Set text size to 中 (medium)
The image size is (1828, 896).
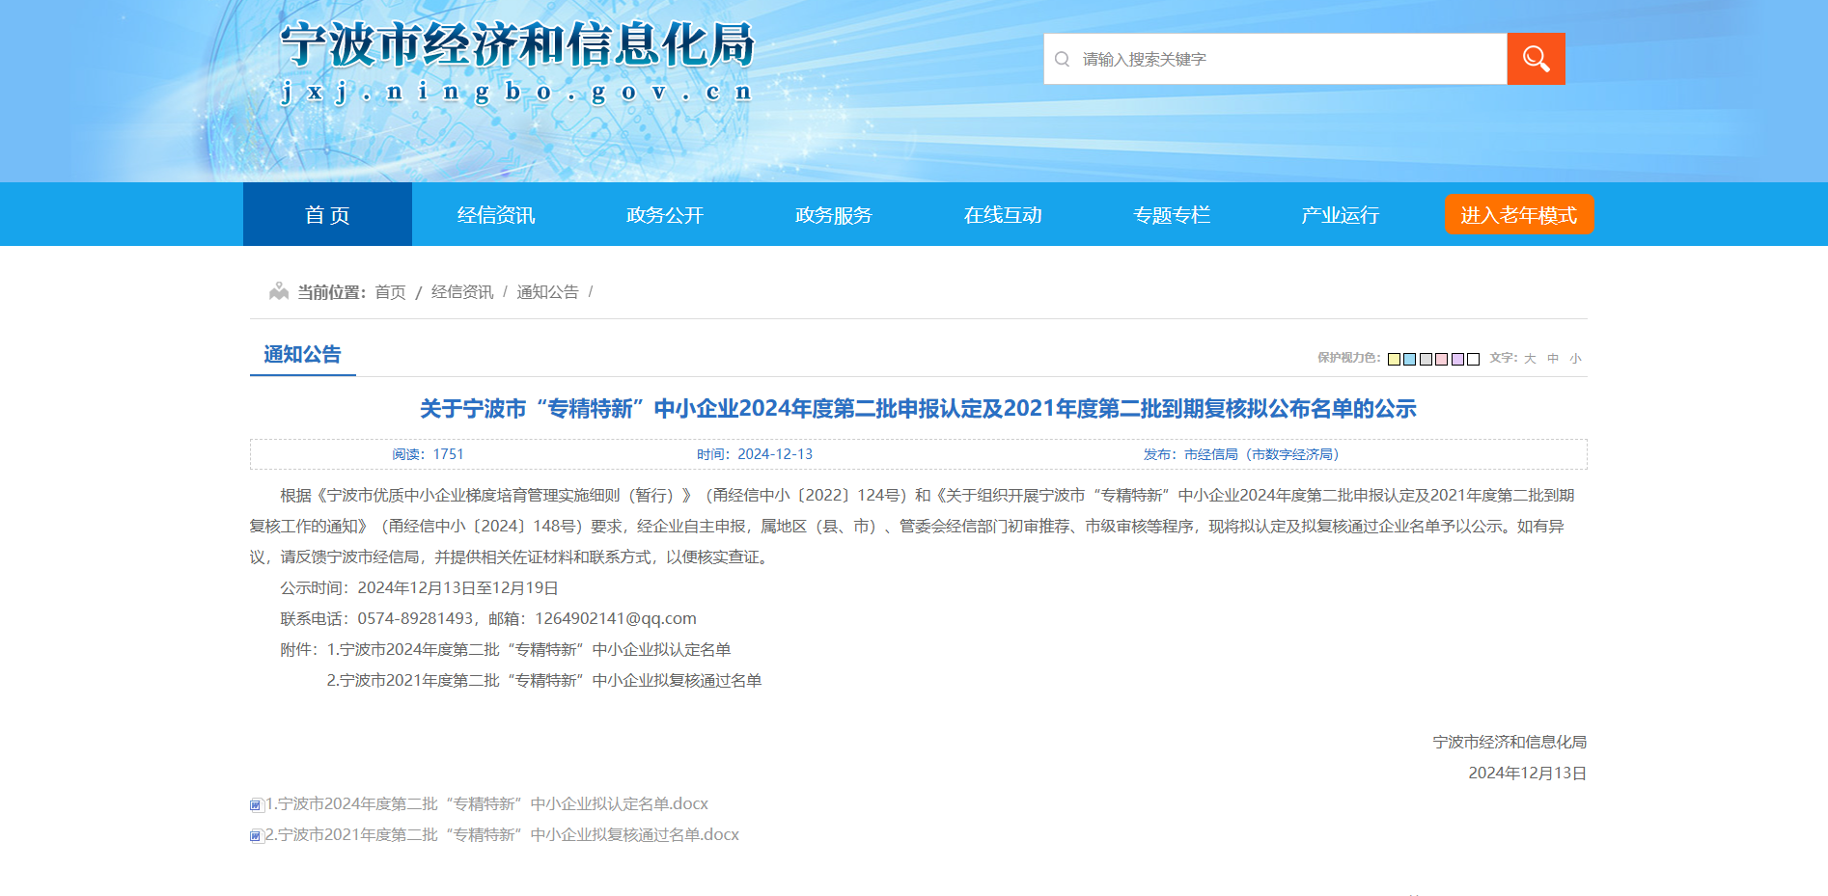(x=1553, y=359)
